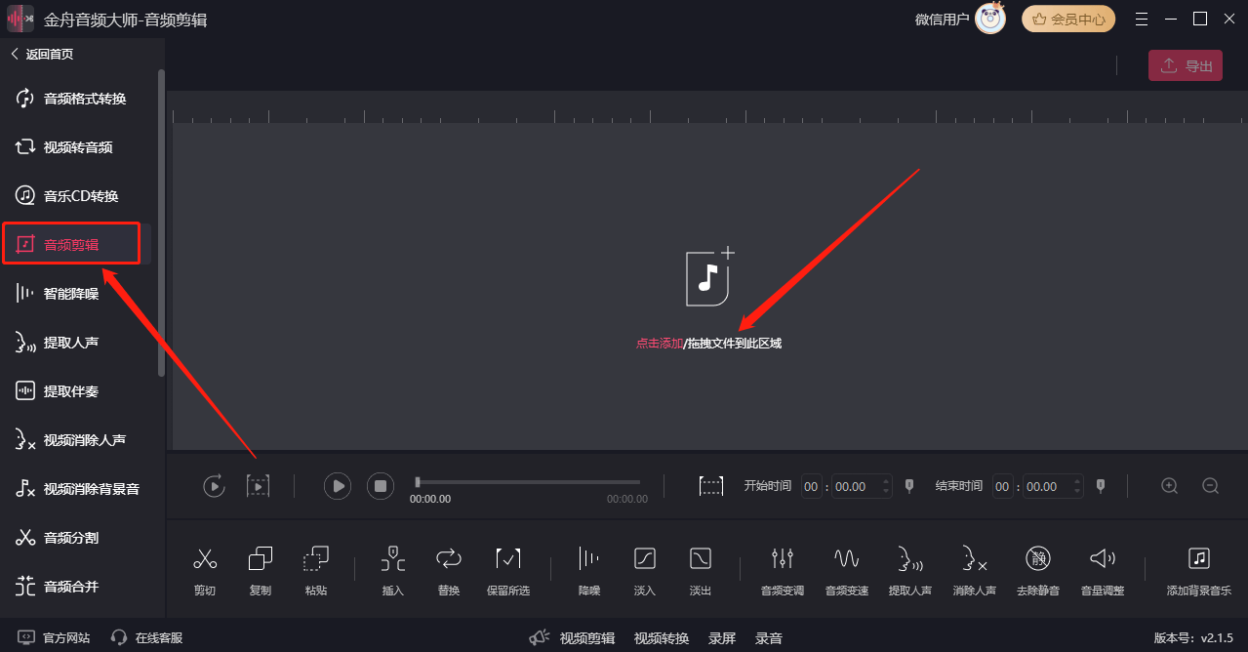Click the sidebar vertical scrollbar
Viewport: 1248px width, 652px height.
[161, 223]
